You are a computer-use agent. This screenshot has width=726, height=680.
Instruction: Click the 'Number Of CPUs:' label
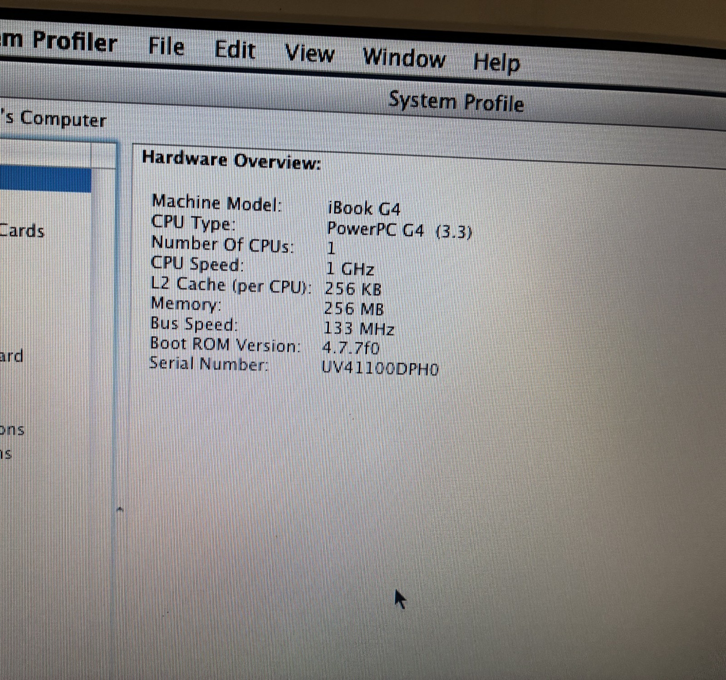click(x=222, y=244)
